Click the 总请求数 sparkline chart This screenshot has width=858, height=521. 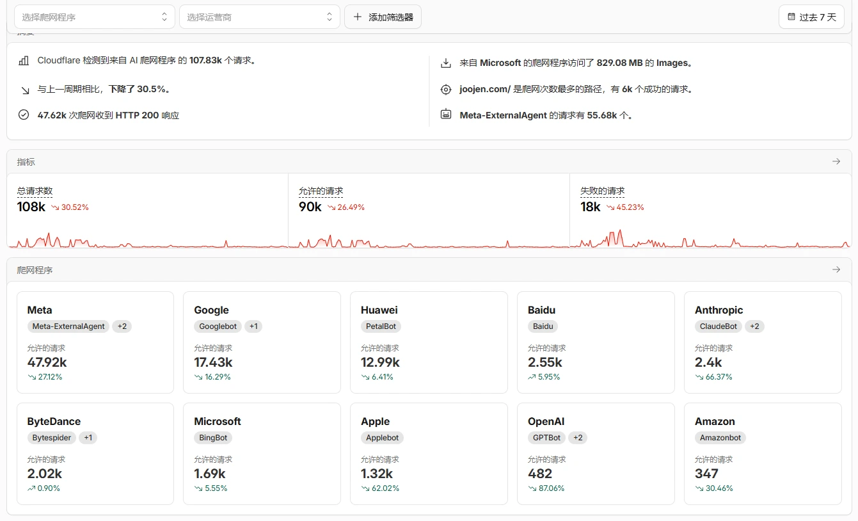148,239
